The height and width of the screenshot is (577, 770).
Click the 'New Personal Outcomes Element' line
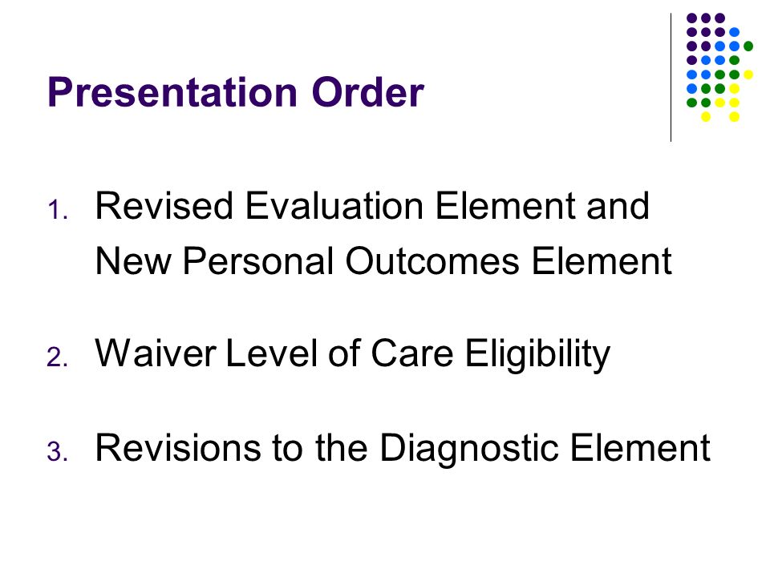tap(383, 261)
